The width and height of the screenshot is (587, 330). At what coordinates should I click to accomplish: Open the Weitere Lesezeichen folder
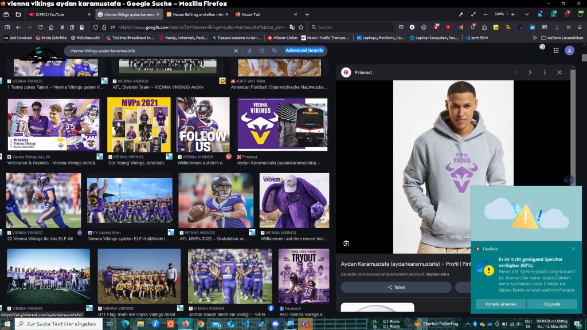click(x=562, y=38)
